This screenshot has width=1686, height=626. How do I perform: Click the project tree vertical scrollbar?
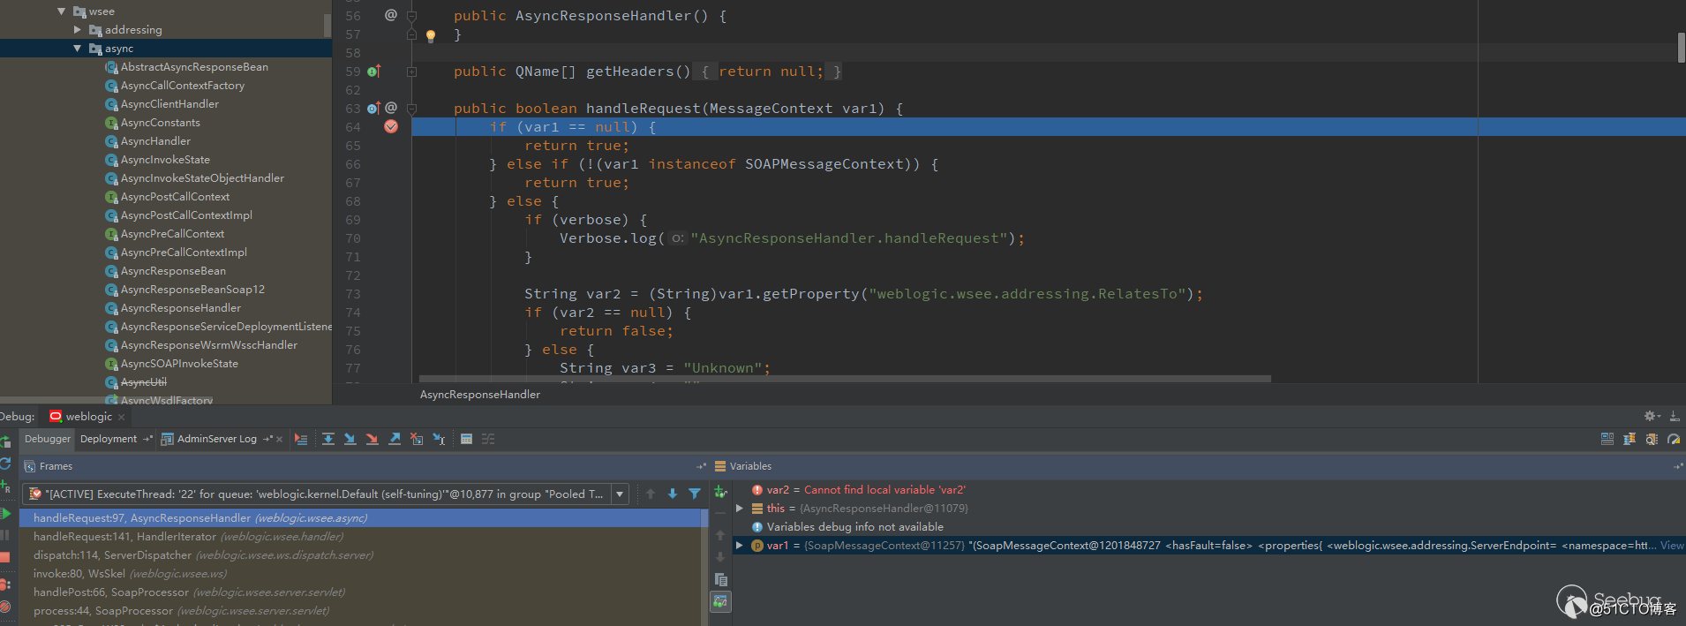[327, 25]
